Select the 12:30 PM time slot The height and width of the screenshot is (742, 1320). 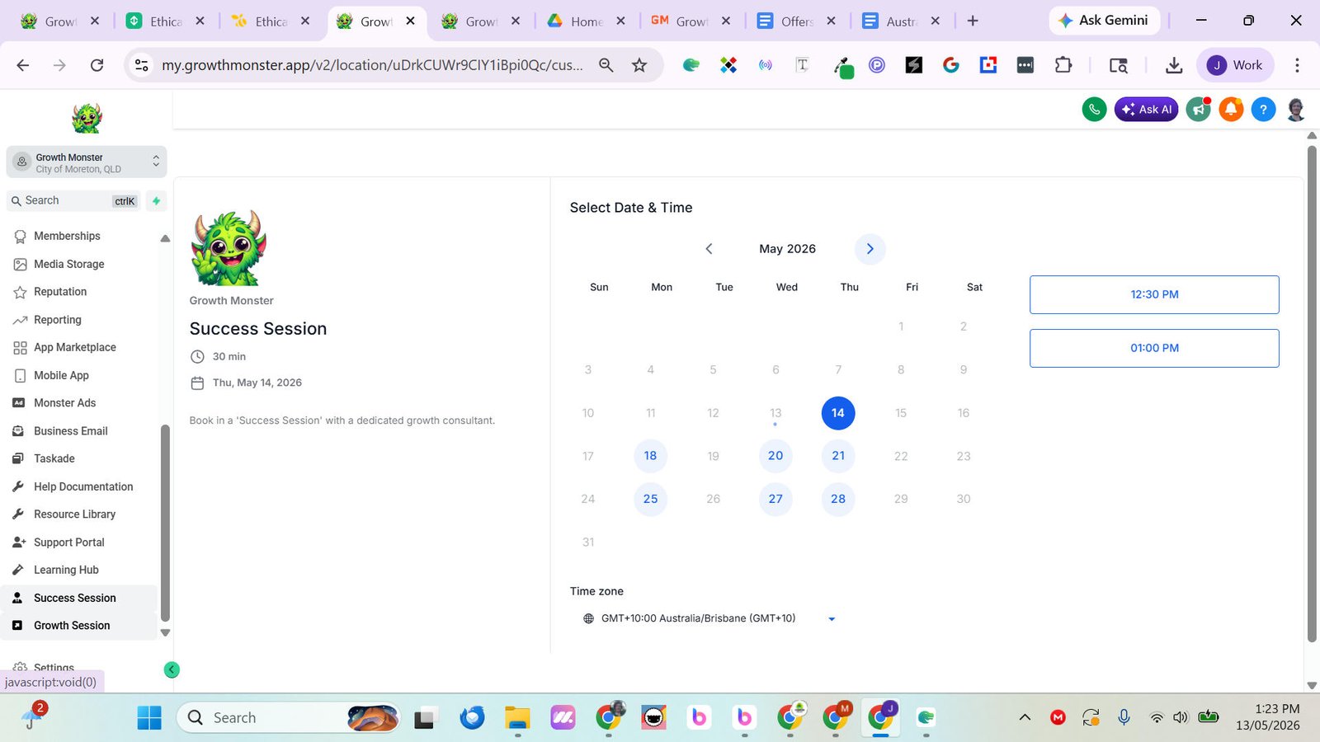(1154, 294)
